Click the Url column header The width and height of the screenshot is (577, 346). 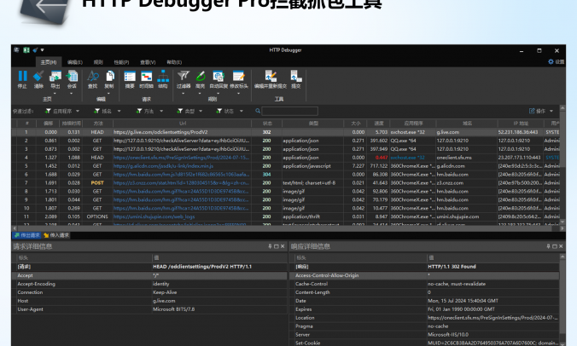coord(182,124)
